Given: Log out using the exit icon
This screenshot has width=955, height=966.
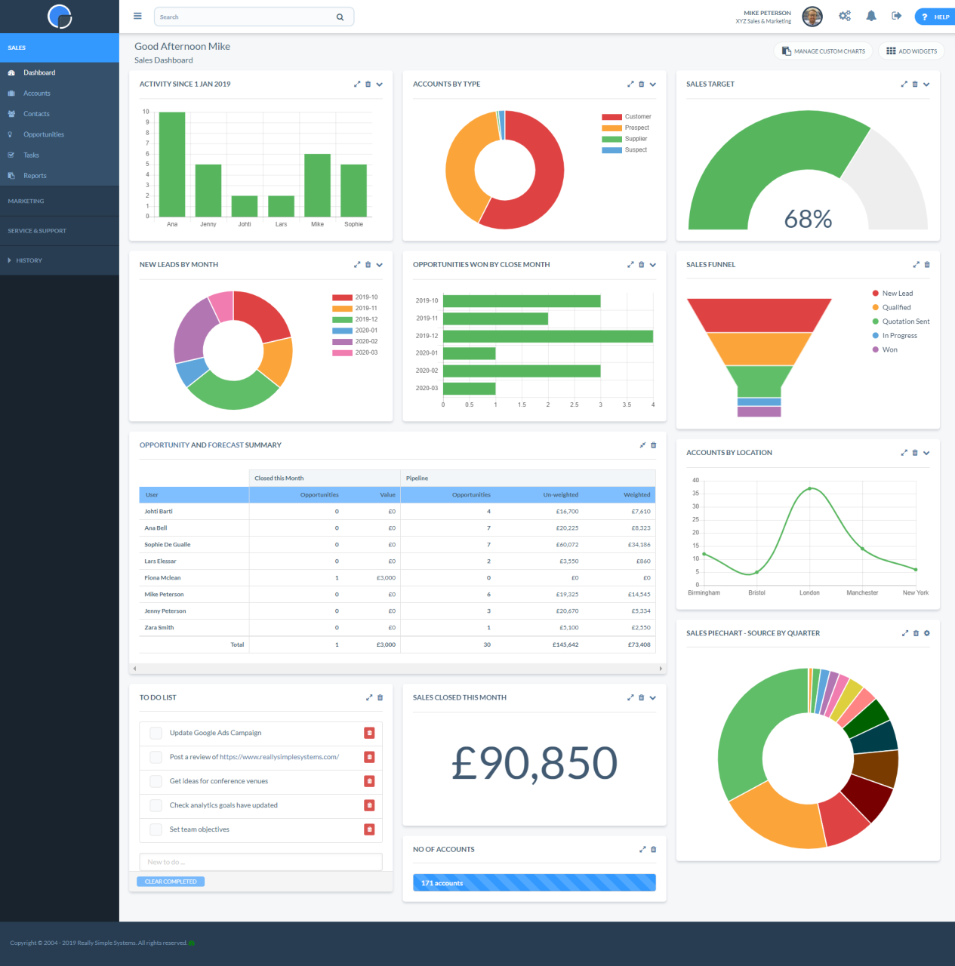Looking at the screenshot, I should 896,15.
